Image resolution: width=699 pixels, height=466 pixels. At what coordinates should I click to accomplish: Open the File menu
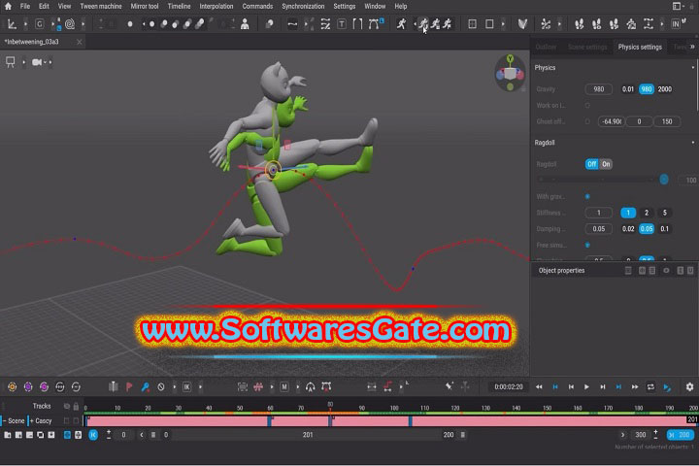point(25,6)
